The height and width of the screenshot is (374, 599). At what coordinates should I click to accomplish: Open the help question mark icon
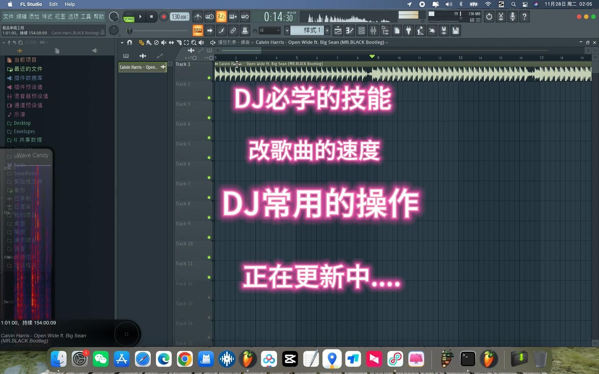click(x=524, y=17)
